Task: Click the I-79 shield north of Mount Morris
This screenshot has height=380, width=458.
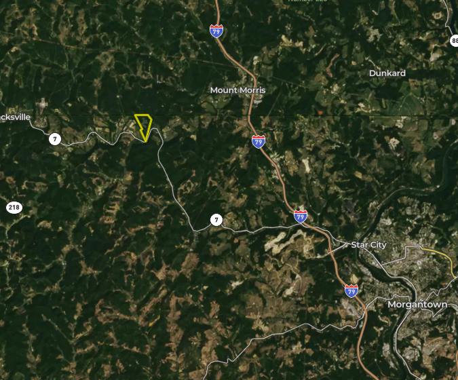Action: 216,31
